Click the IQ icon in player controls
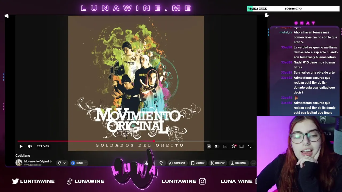 coord(209,146)
